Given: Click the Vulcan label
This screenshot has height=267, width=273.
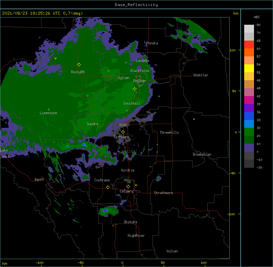Looking at the screenshot, I should tap(172, 251).
